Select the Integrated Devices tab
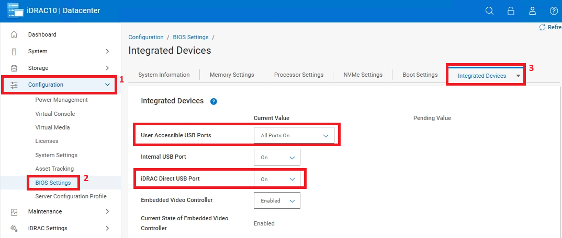Screen dimensions: 562x238 click(482, 76)
